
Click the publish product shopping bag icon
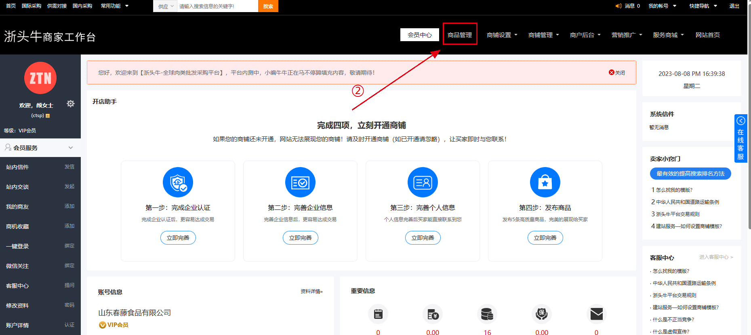point(545,182)
